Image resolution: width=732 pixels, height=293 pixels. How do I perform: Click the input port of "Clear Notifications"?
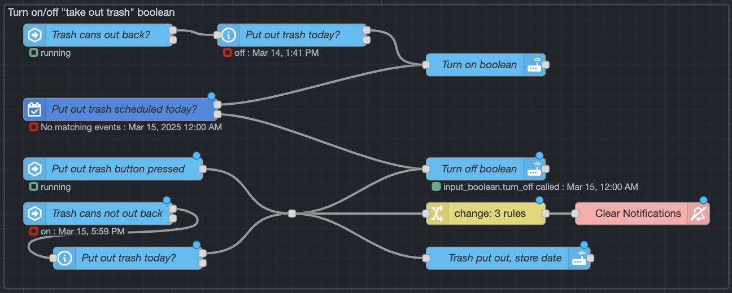point(576,214)
